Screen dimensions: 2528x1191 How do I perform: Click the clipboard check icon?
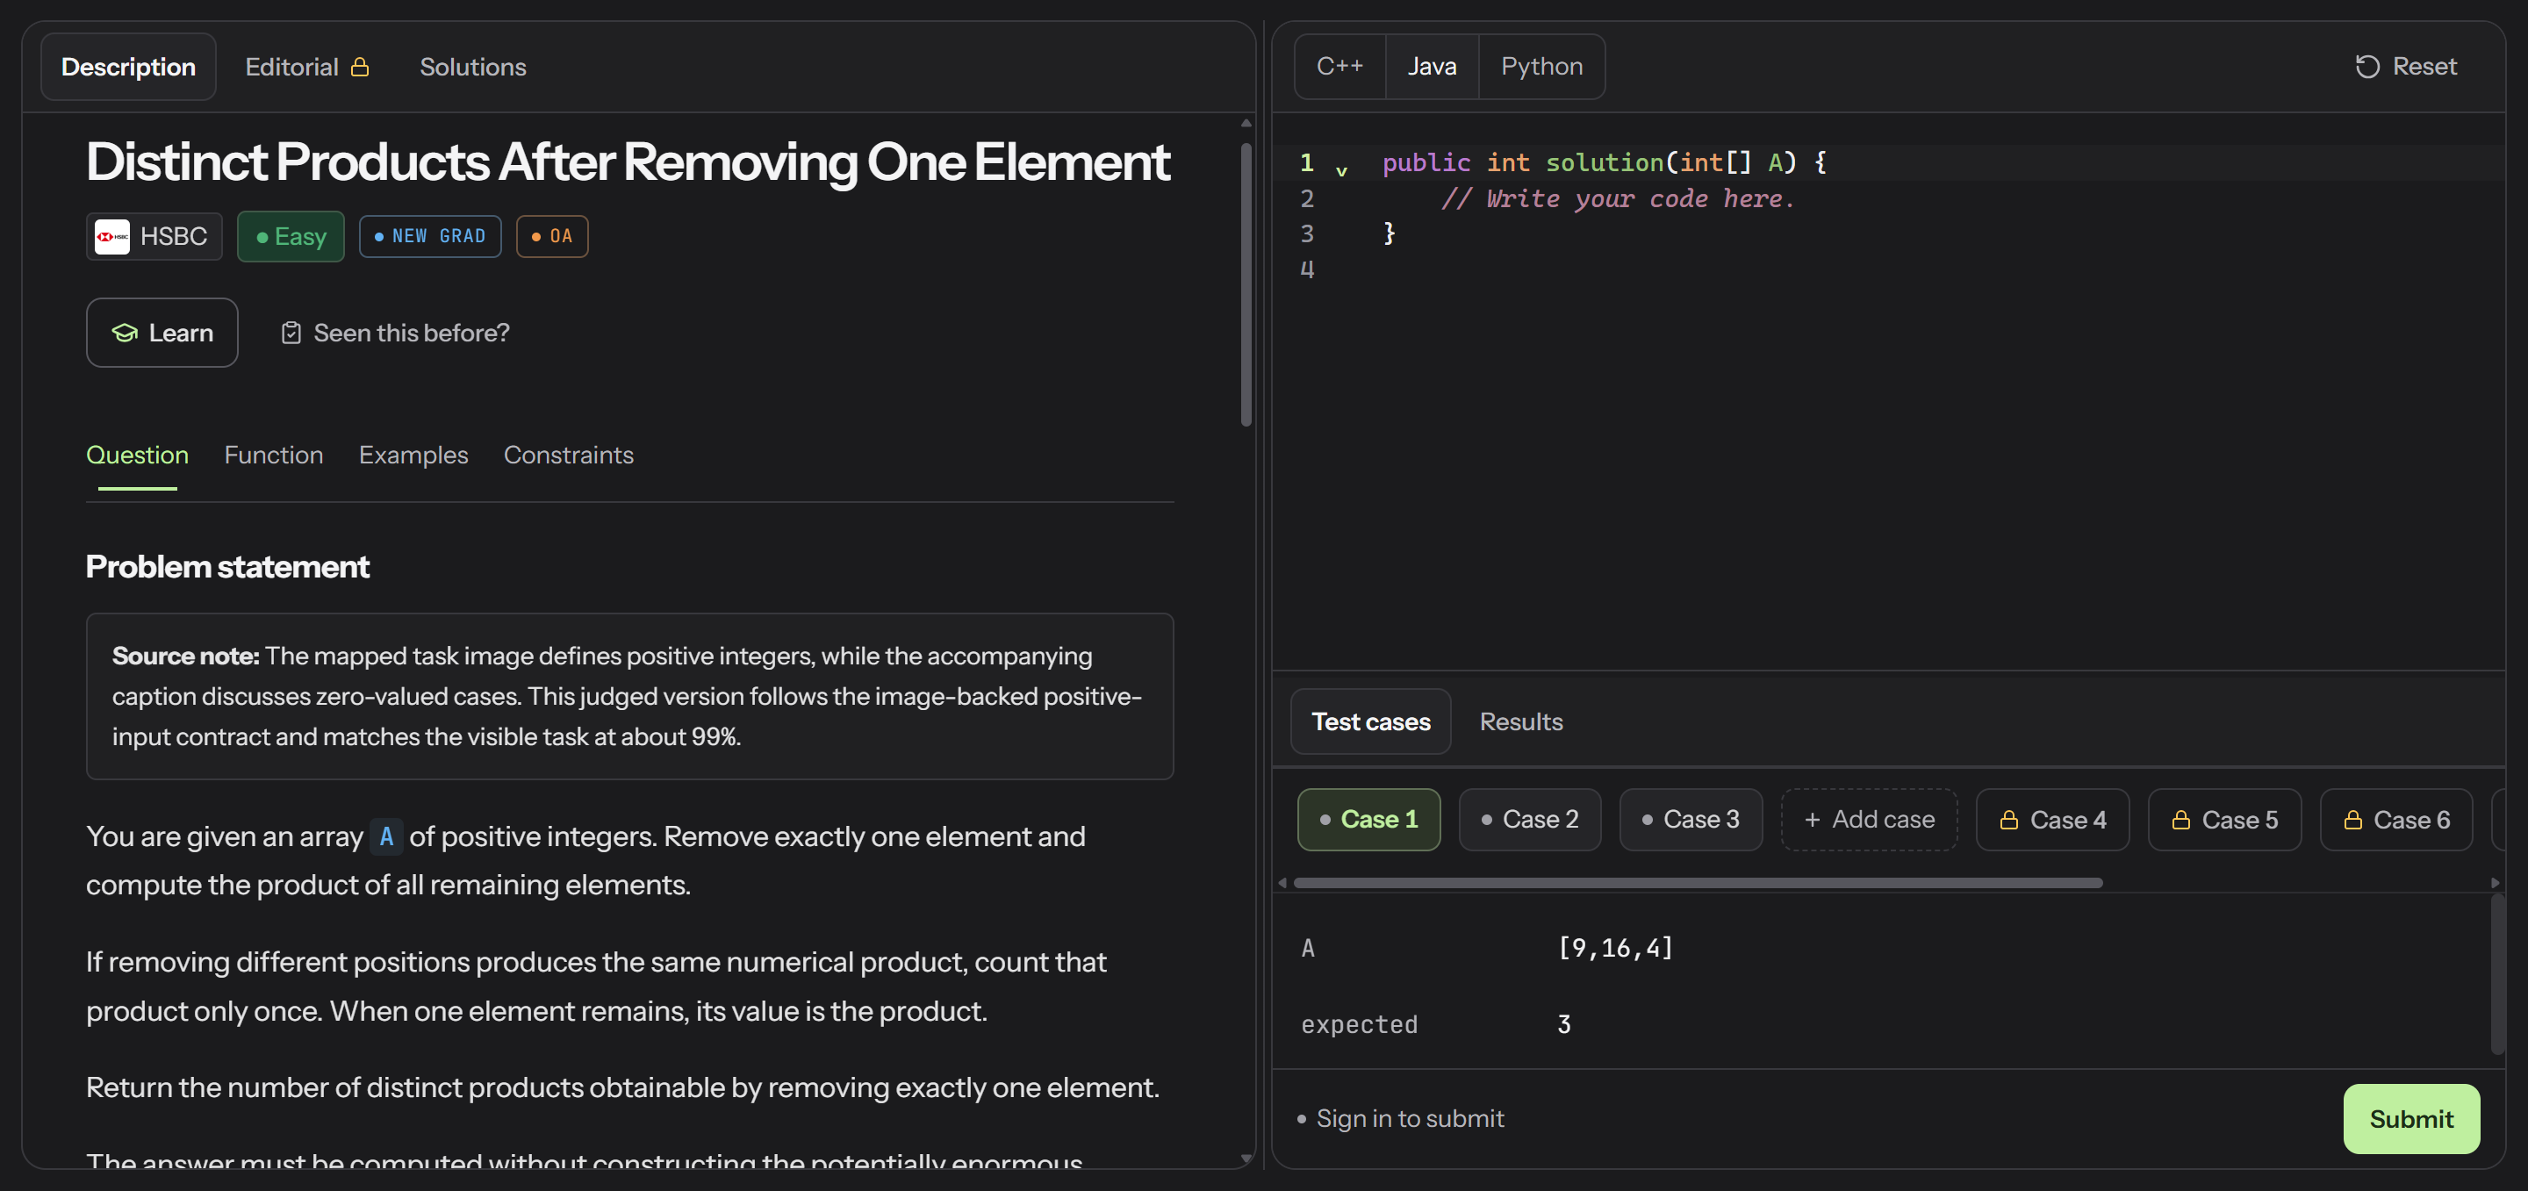tap(291, 333)
